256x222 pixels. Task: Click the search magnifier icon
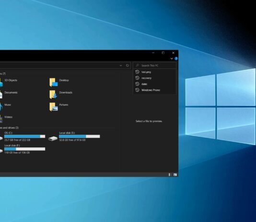(138, 65)
